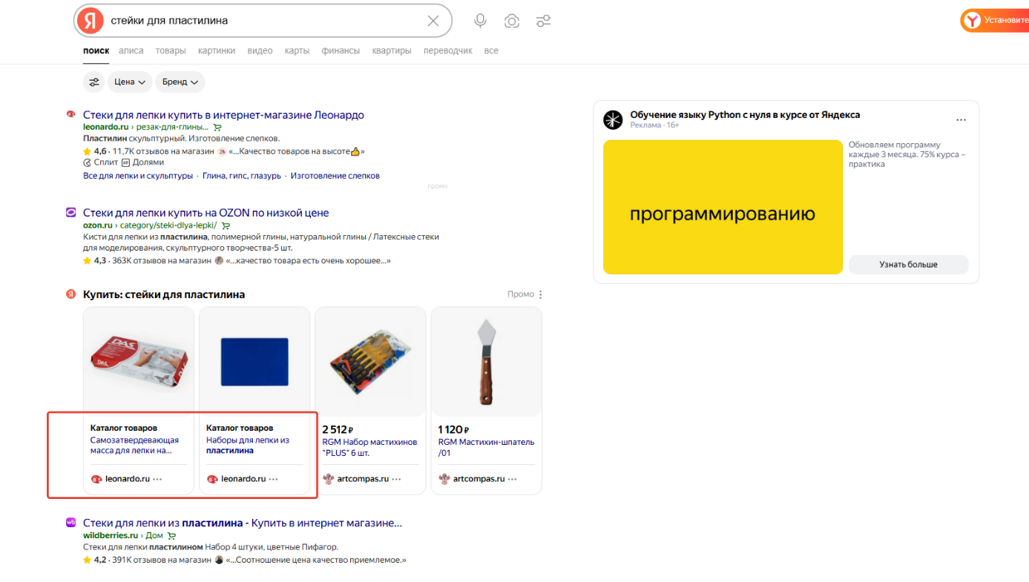This screenshot has height=582, width=1029.
Task: Open "Наборы для лепки из пластилина" link
Action: tap(248, 445)
